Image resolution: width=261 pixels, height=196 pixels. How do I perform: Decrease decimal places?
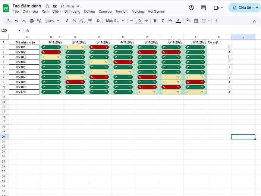coord(82,21)
